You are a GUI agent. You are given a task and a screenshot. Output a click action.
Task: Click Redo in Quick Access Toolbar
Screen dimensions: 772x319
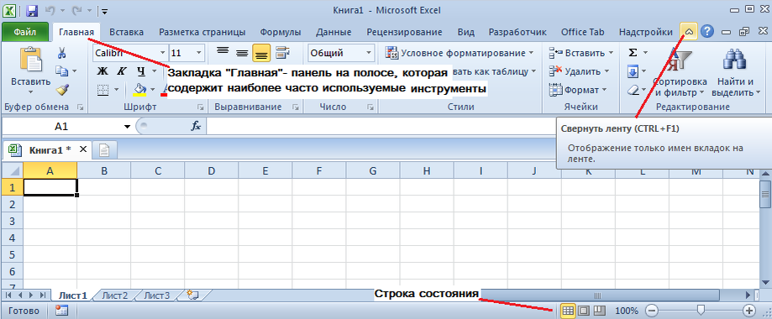pyautogui.click(x=77, y=10)
